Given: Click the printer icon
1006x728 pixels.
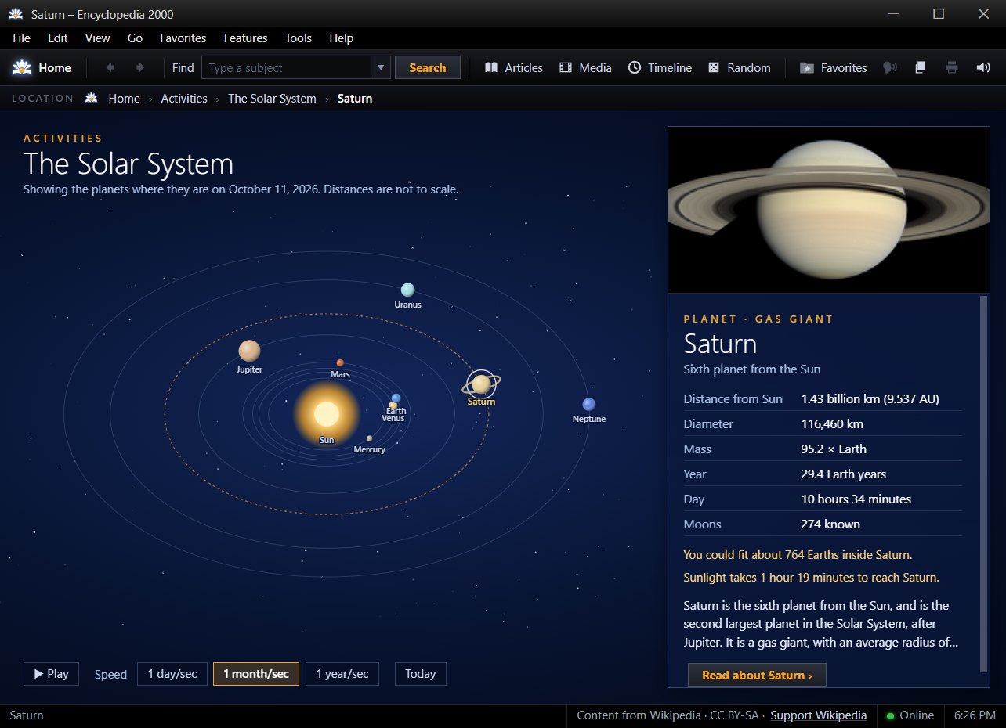Looking at the screenshot, I should click(x=952, y=67).
